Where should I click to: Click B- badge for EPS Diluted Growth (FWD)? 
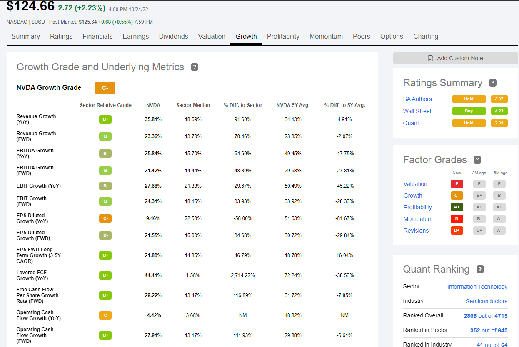point(105,235)
